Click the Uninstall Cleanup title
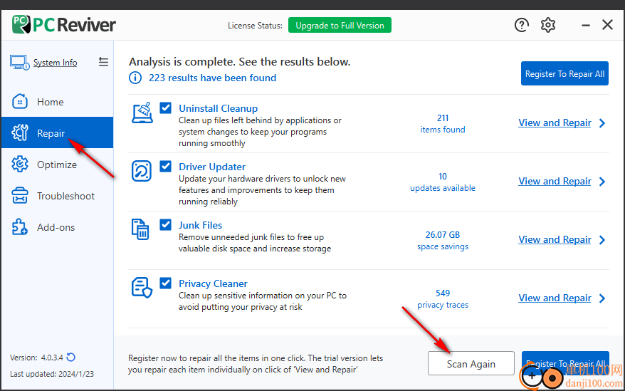The image size is (625, 391). [218, 108]
